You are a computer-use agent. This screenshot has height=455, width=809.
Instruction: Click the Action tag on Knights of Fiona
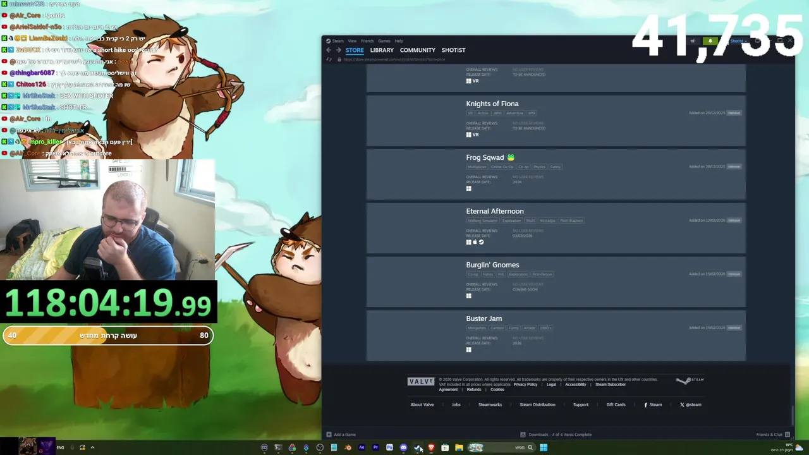click(483, 113)
